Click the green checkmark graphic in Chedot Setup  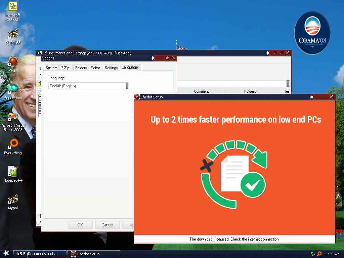point(253,185)
